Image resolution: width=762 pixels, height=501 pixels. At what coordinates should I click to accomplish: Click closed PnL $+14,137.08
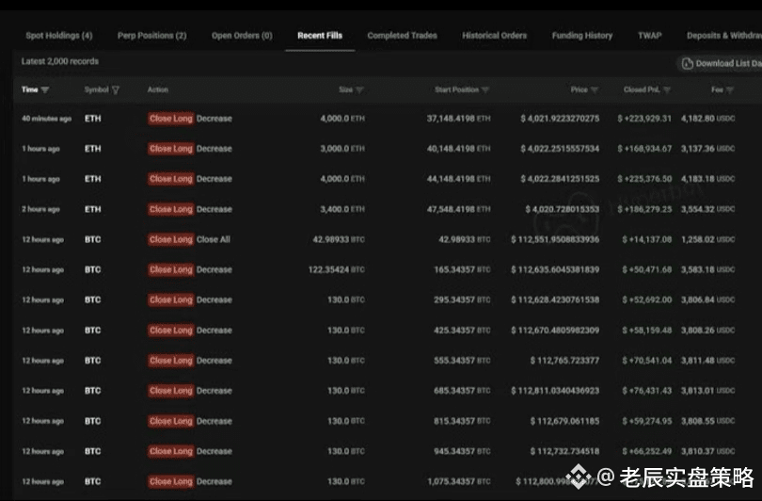(647, 239)
